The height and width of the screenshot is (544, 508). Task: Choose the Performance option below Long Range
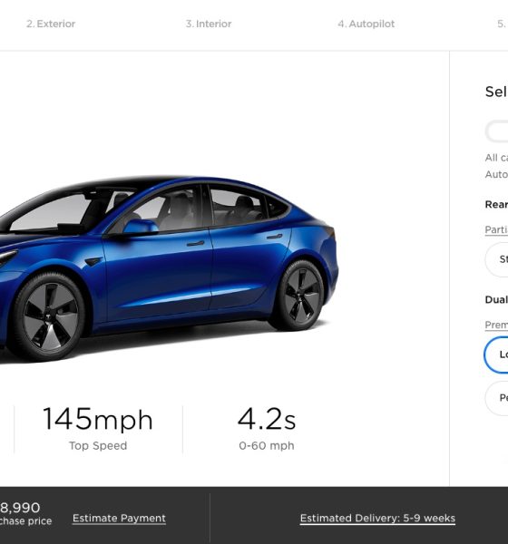tap(496, 398)
